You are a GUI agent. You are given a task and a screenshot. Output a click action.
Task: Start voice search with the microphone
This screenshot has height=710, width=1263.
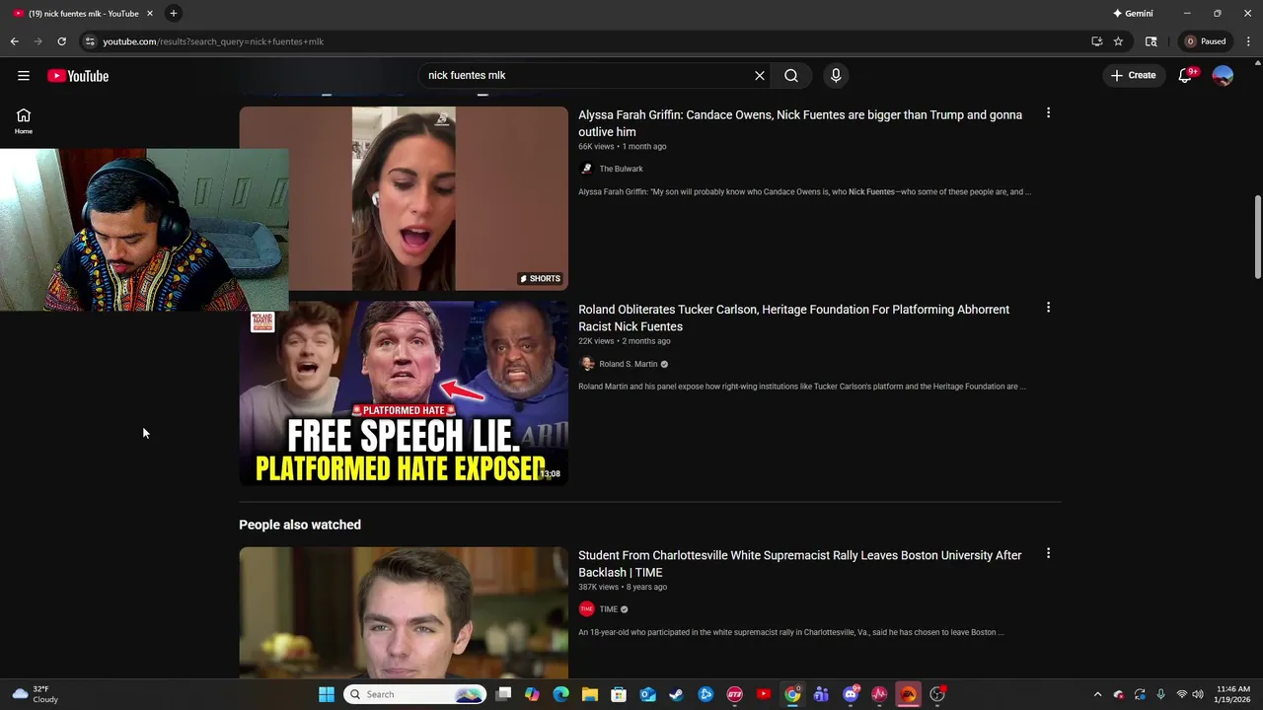pos(836,76)
